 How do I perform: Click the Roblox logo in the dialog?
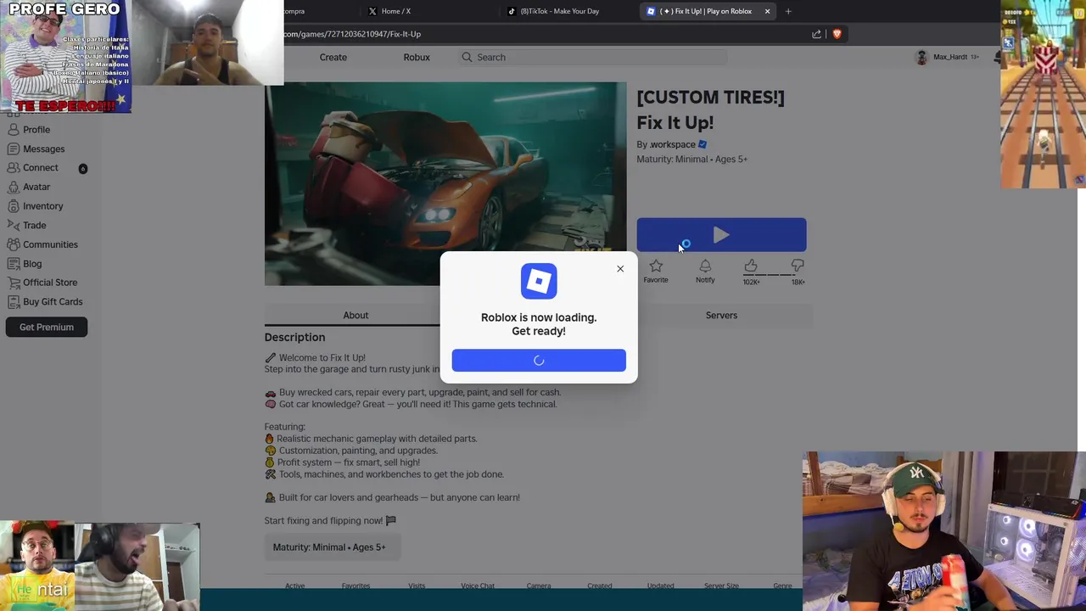pos(539,282)
